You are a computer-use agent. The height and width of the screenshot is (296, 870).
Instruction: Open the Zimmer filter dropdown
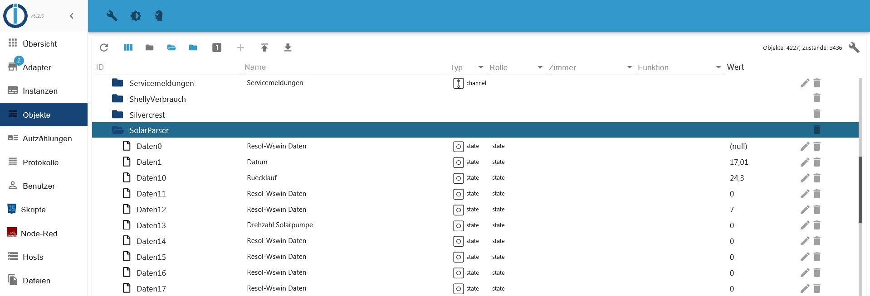tap(629, 67)
